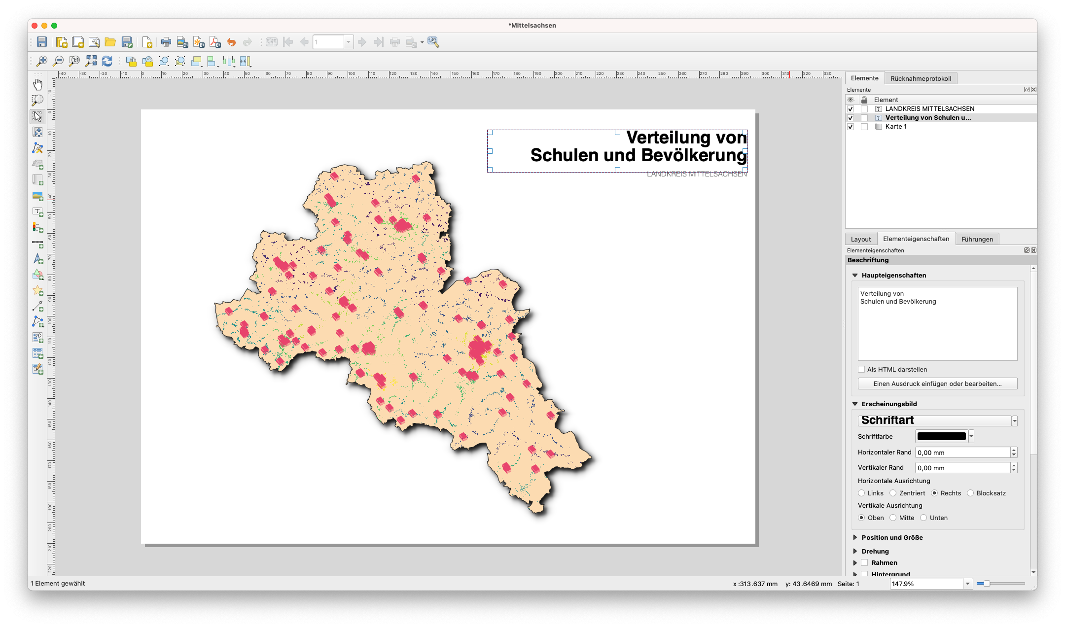The height and width of the screenshot is (627, 1065).
Task: Click the Unlock all items icon
Action: 147,61
